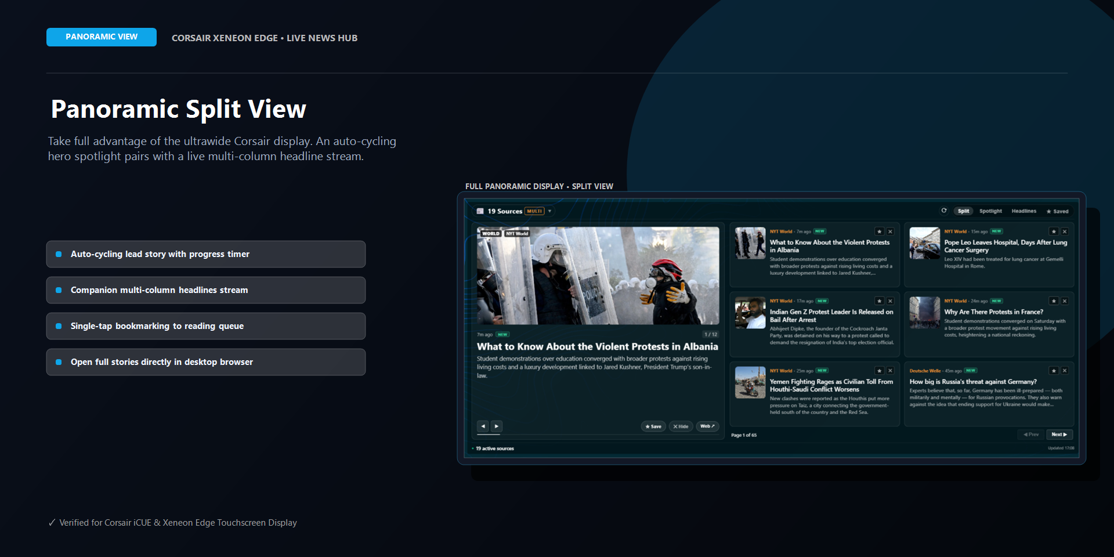Open the hero image of Albania protests
1114x557 pixels.
tap(598, 276)
